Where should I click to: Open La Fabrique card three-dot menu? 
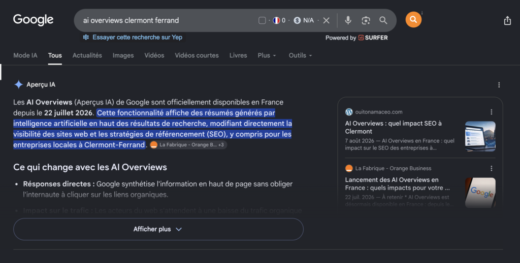pyautogui.click(x=492, y=168)
